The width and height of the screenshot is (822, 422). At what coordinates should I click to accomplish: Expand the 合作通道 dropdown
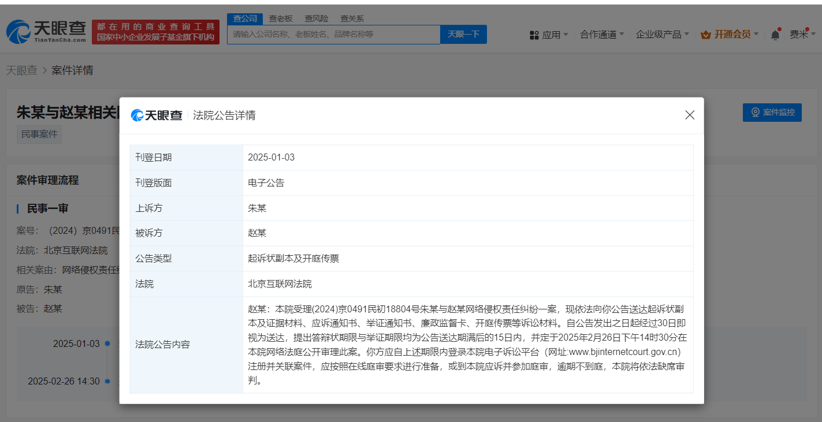598,34
